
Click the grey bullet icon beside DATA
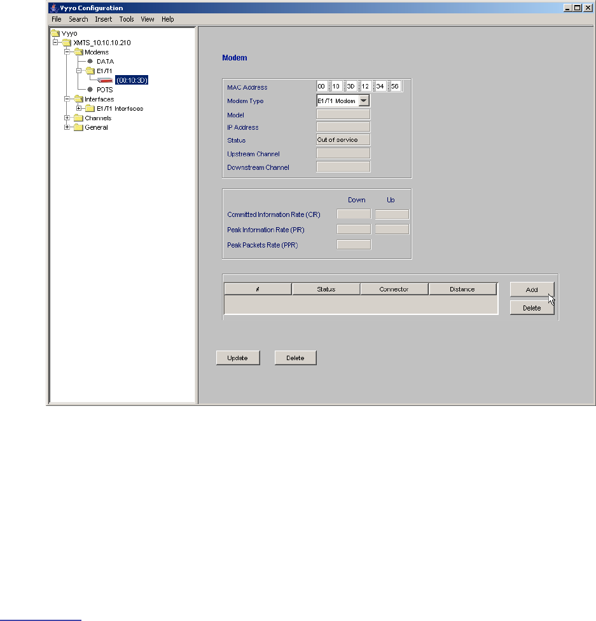(90, 61)
